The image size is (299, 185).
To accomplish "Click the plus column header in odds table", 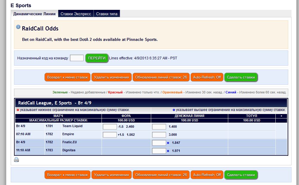I will [x=281, y=116].
